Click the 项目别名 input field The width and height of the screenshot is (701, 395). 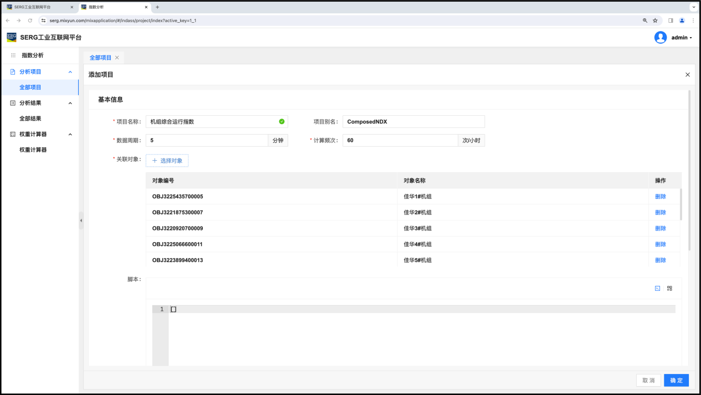[413, 122]
